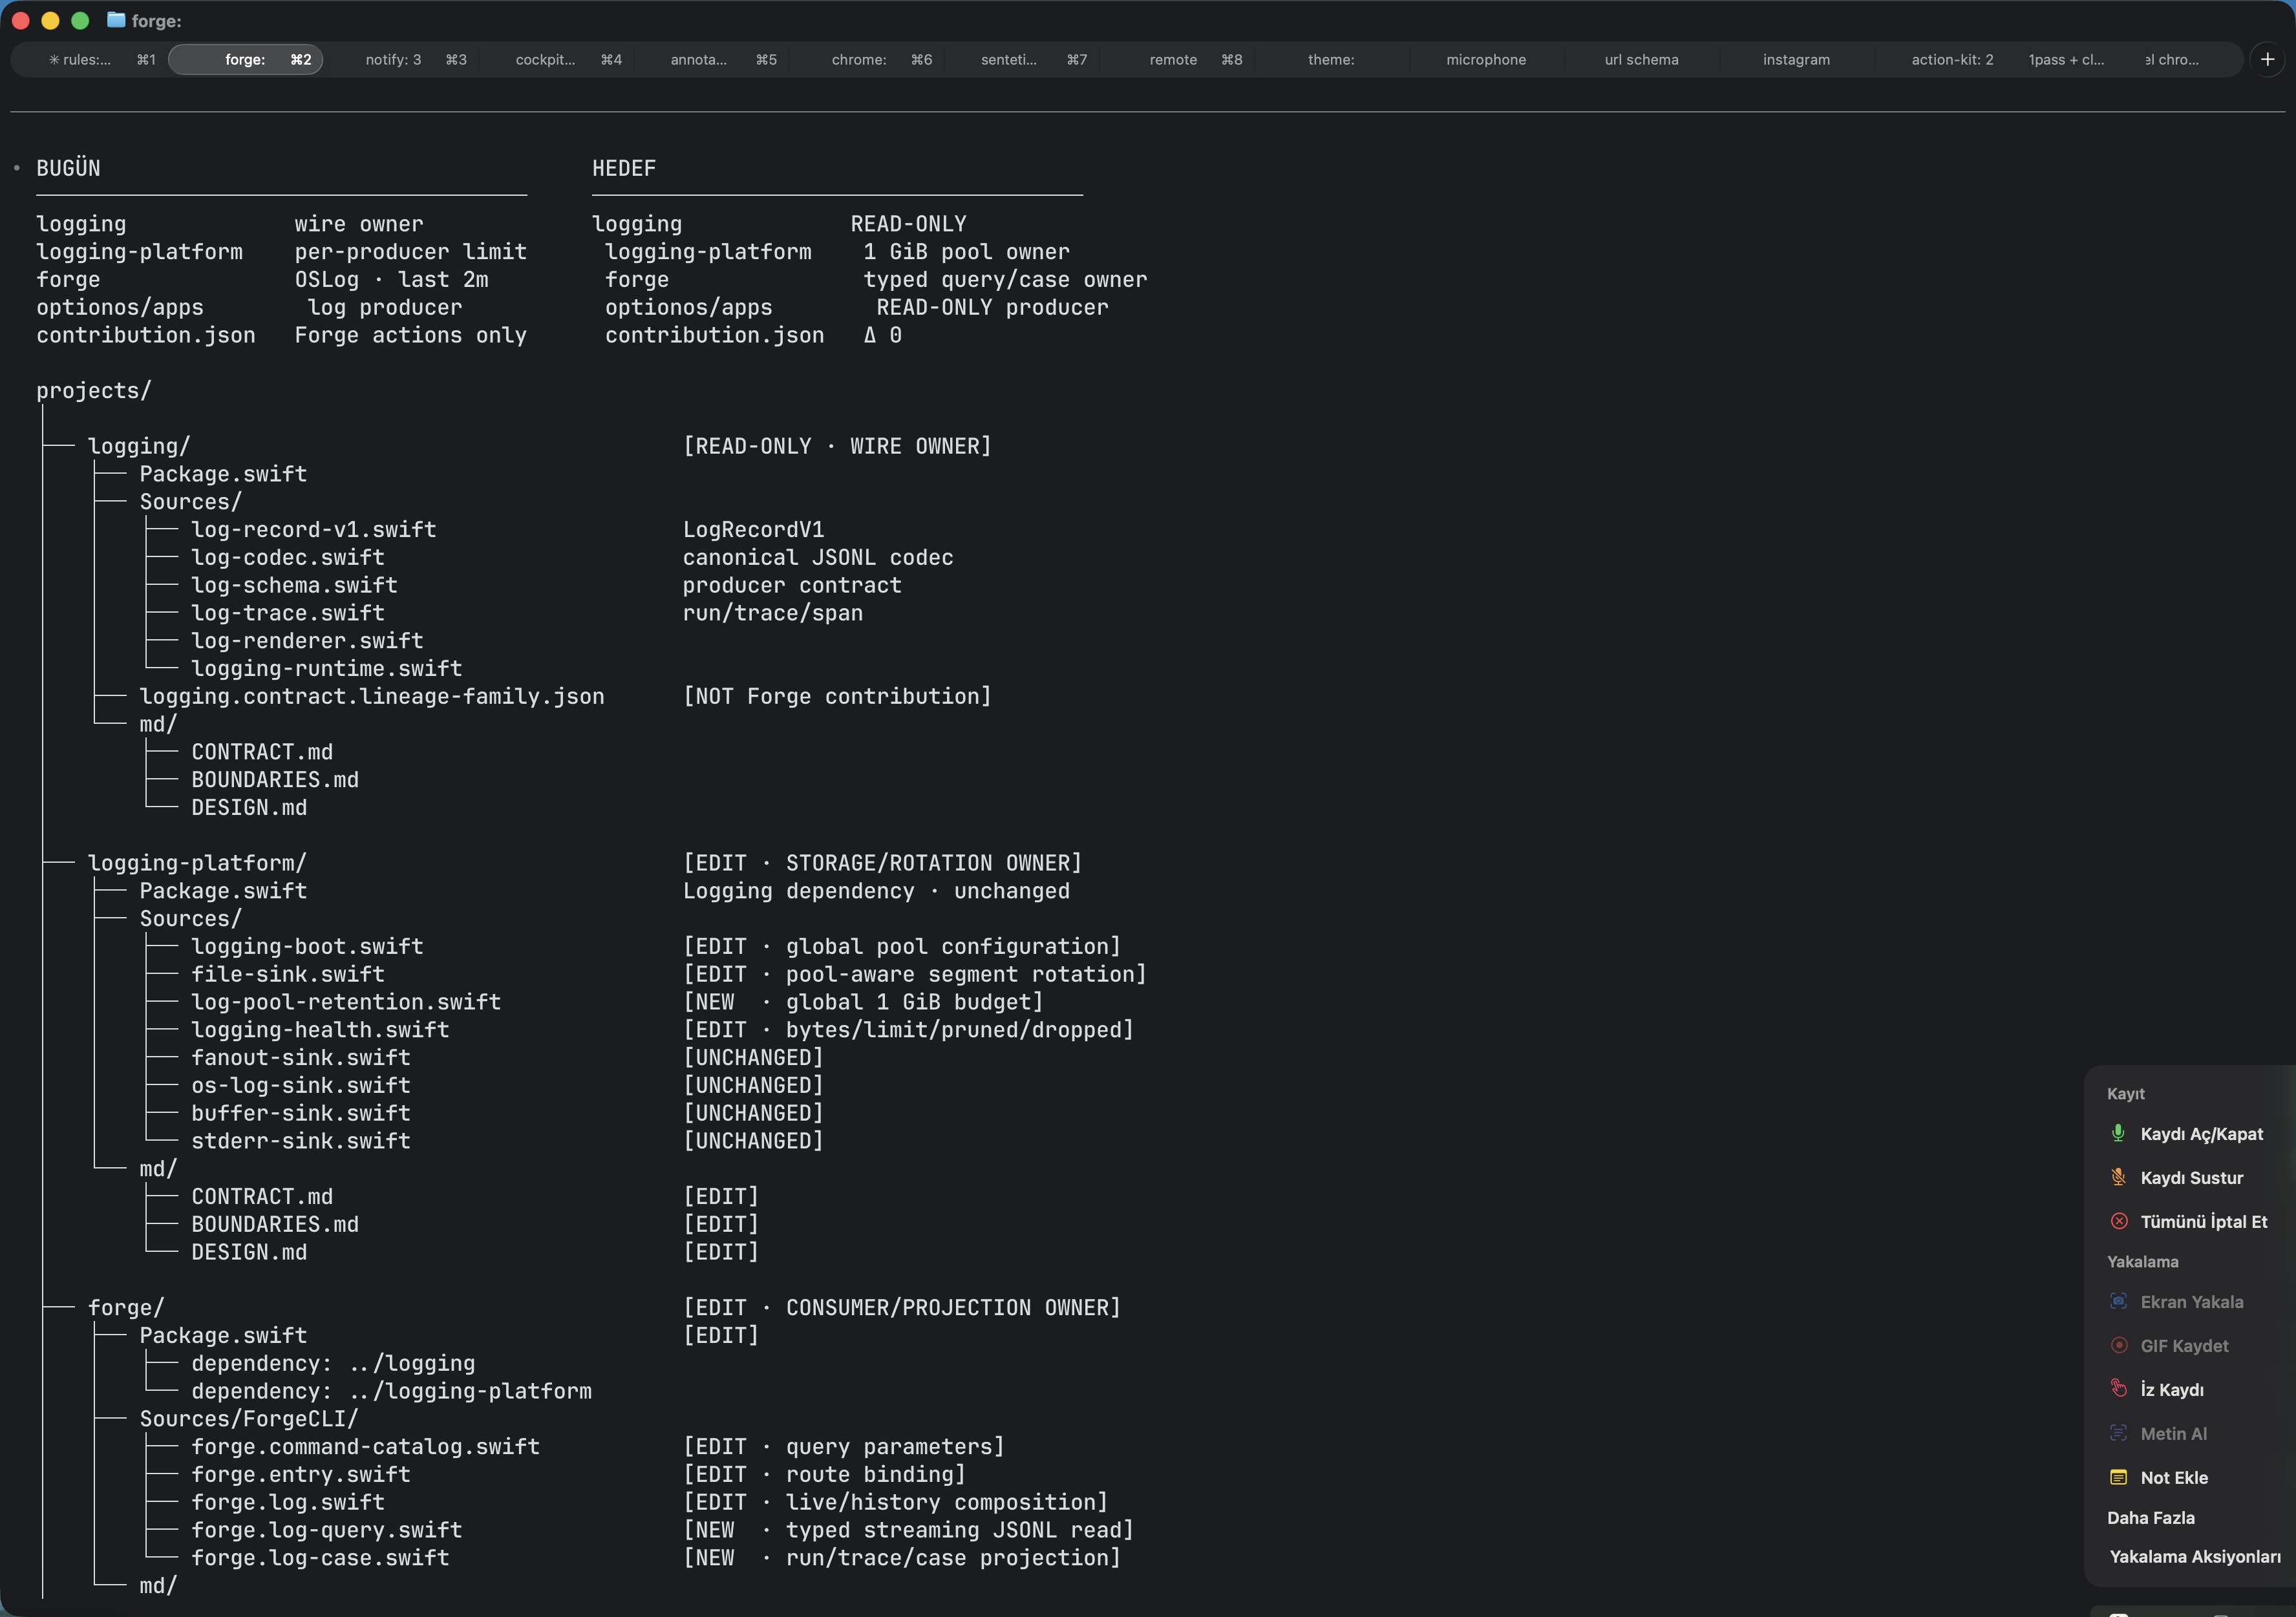Click the muted mic icon beside Kaydı Sustur

pyautogui.click(x=2118, y=1177)
